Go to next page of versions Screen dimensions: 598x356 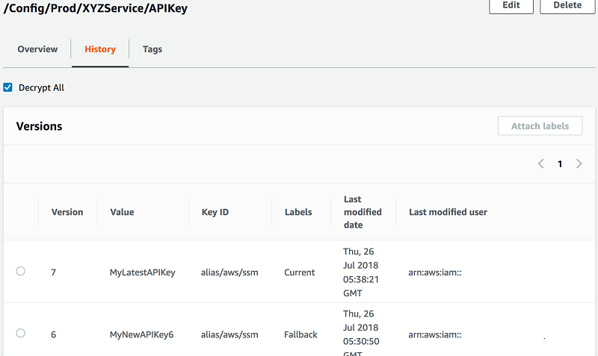pos(579,164)
